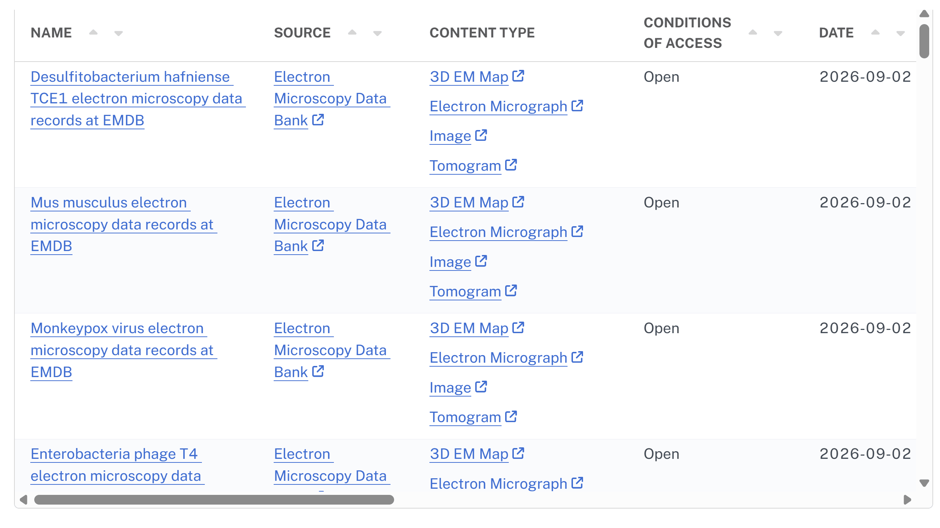The width and height of the screenshot is (940, 528).
Task: Open Monkeypox virus electron microscopy records link
Action: (x=124, y=350)
